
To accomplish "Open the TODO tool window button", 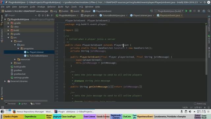I will pyautogui.click(x=36, y=103).
